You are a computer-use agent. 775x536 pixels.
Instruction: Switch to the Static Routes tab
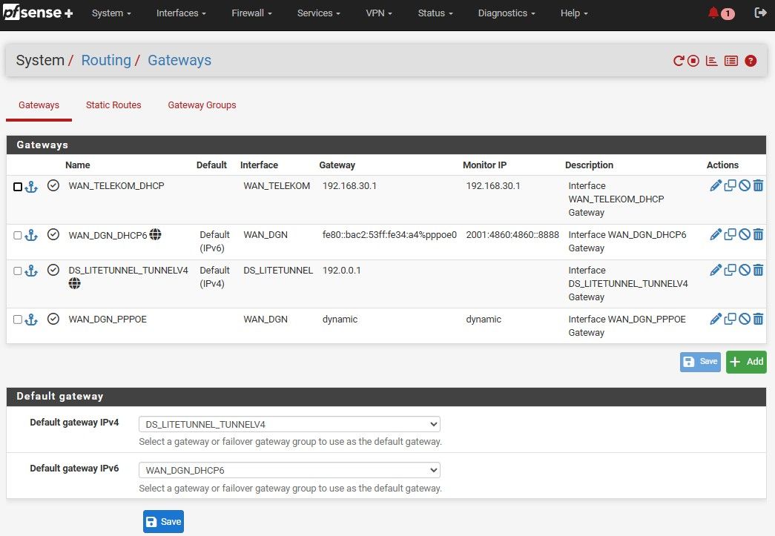(x=113, y=105)
